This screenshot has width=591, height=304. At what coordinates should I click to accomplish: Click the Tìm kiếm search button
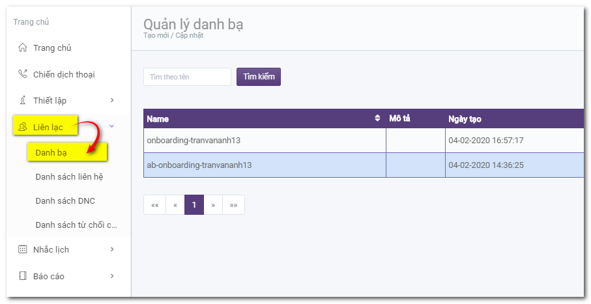tap(259, 77)
